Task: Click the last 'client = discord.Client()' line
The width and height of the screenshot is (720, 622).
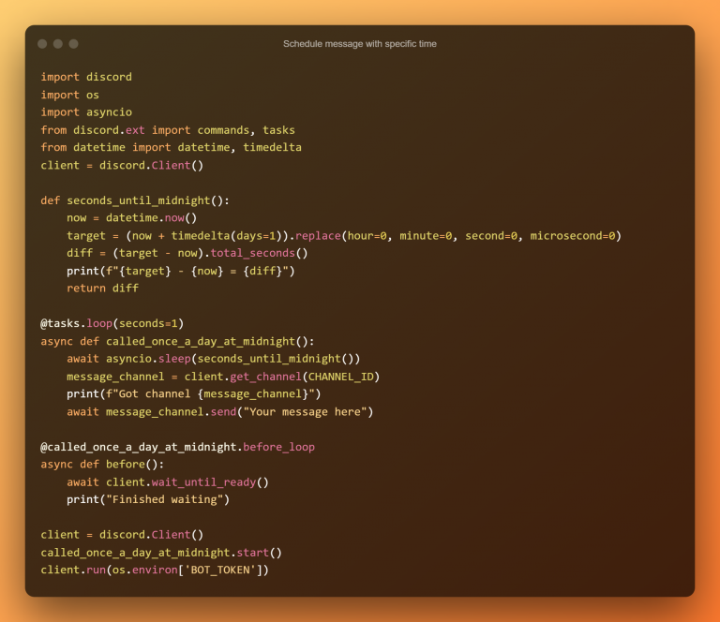Action: pos(122,535)
